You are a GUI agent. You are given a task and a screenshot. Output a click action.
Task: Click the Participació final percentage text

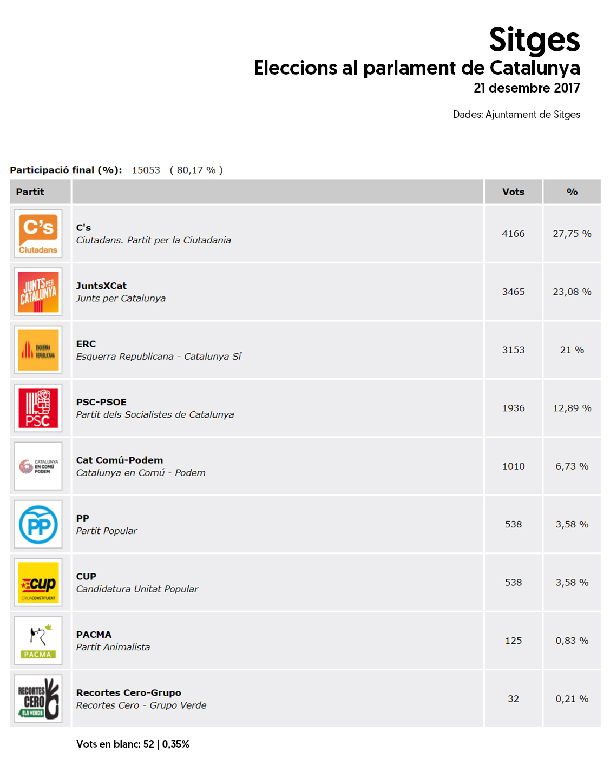click(x=196, y=170)
